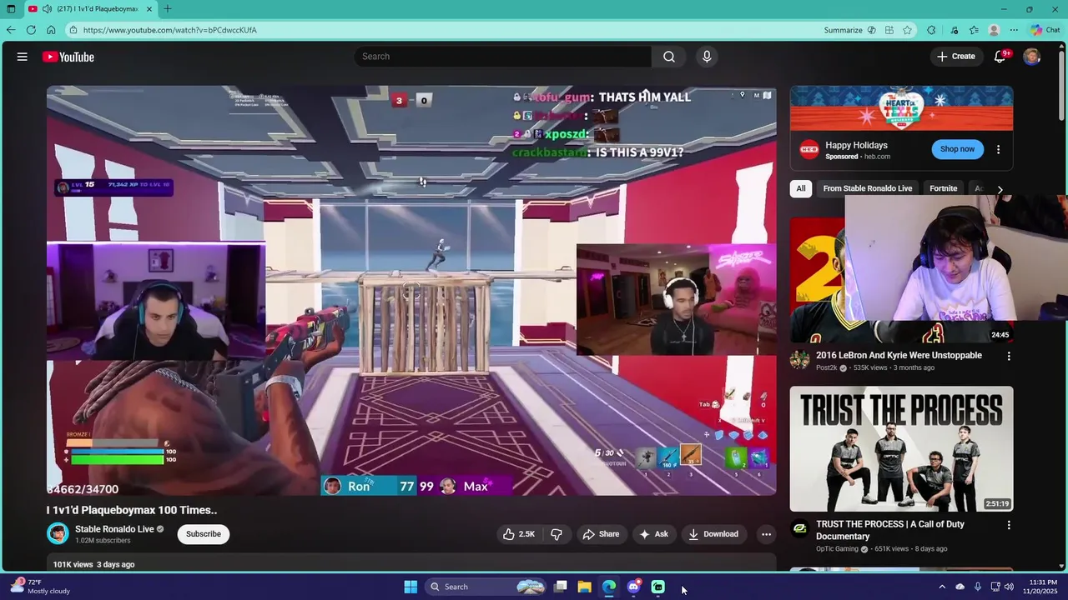Open options menu for Happy Holidays ad
Image resolution: width=1068 pixels, height=600 pixels.
click(998, 150)
